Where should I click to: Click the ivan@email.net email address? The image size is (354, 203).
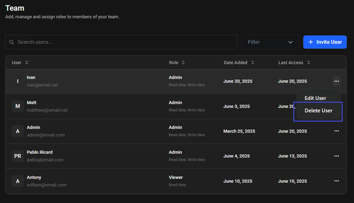pos(42,85)
